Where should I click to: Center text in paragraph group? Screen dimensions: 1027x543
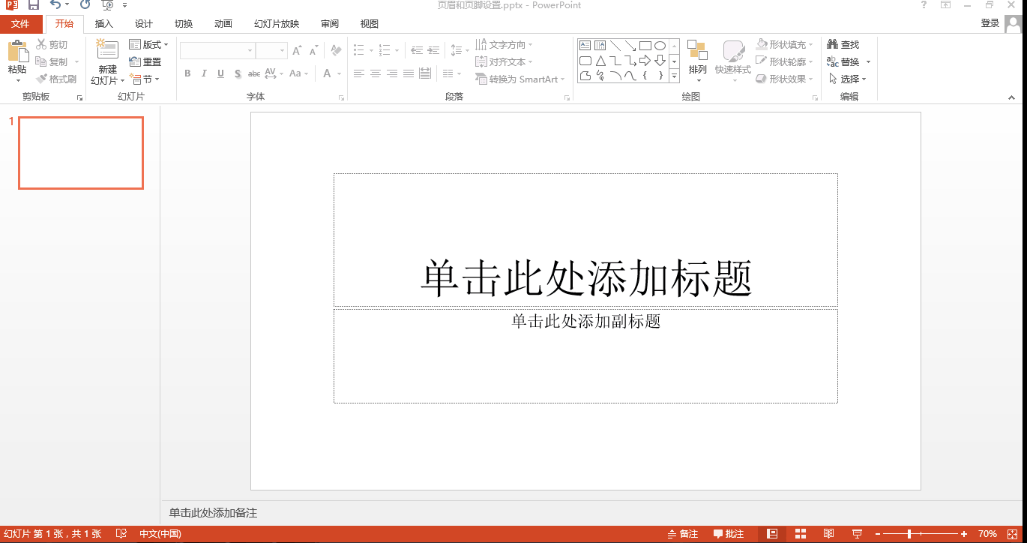376,73
